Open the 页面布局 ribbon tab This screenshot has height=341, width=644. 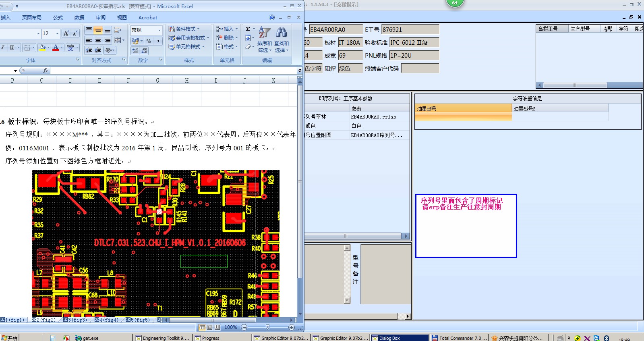click(32, 18)
